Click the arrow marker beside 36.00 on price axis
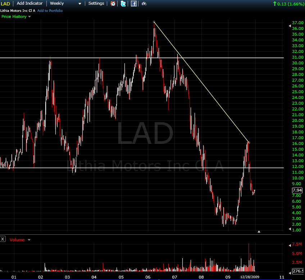Image resolution: width=305 pixels, height=280 pixels. (290, 26)
